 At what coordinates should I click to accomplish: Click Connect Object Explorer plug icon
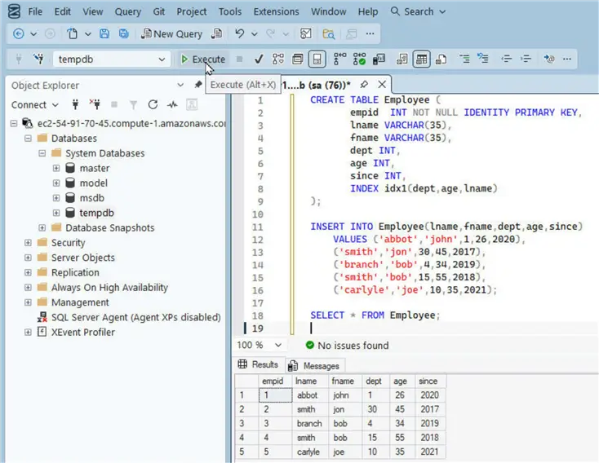click(75, 104)
